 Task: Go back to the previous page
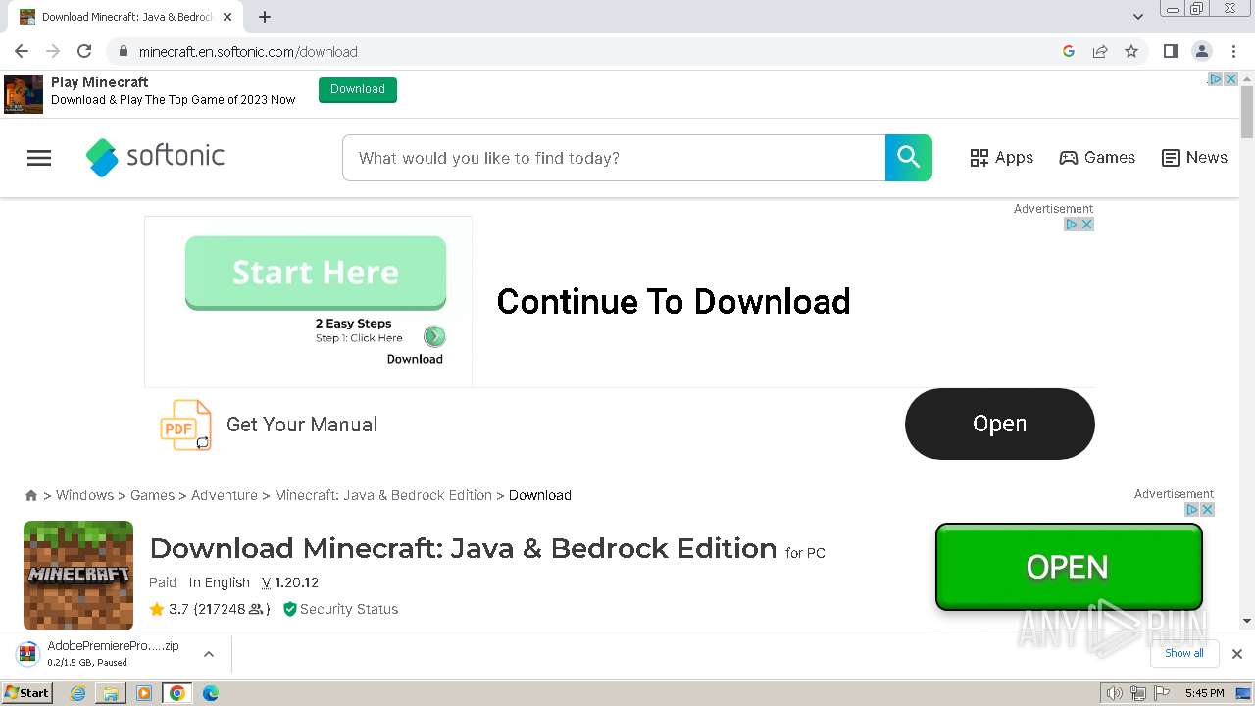(x=22, y=51)
